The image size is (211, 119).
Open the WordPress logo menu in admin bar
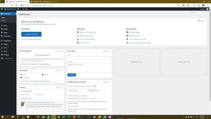click(2, 9)
